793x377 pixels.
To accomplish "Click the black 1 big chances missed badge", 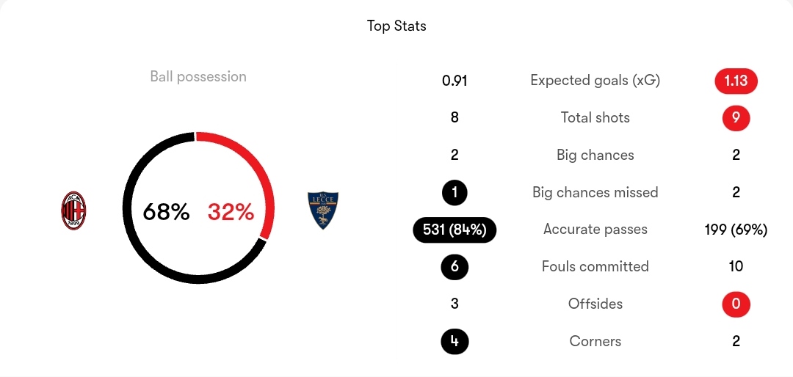I will (455, 192).
